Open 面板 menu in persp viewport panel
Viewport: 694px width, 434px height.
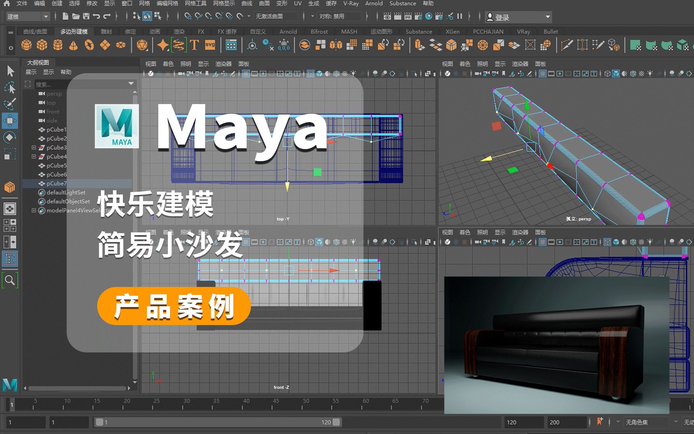click(x=540, y=64)
